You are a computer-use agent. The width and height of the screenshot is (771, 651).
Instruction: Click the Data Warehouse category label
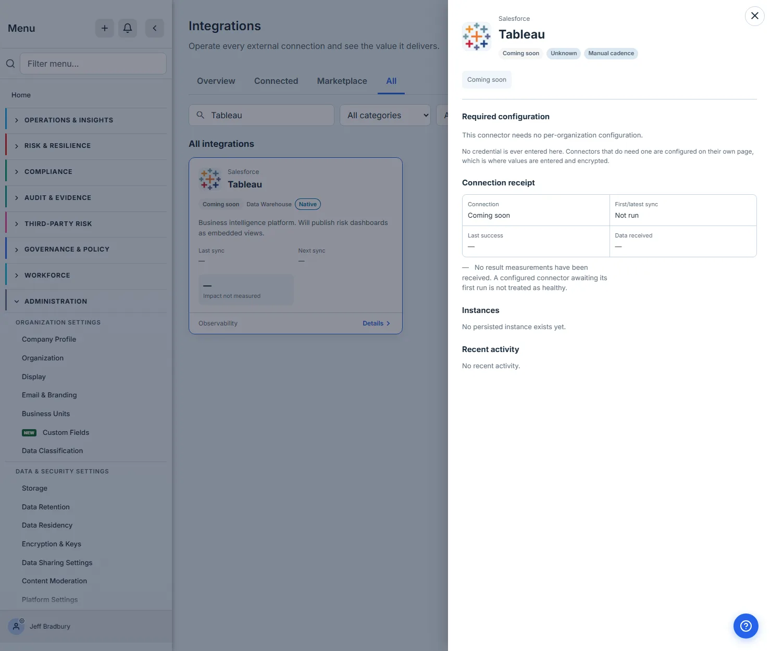pyautogui.click(x=269, y=204)
